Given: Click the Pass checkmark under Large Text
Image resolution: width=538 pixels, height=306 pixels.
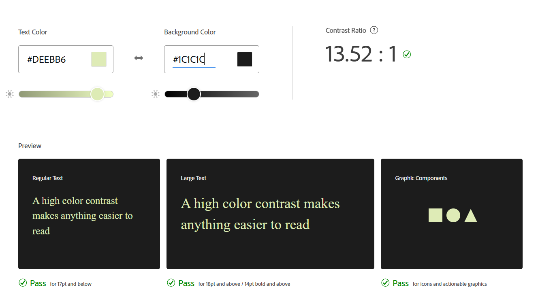Looking at the screenshot, I should [171, 283].
